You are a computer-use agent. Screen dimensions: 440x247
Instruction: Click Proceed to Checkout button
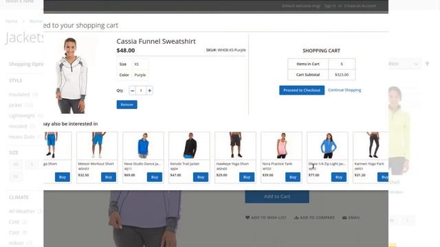302,90
